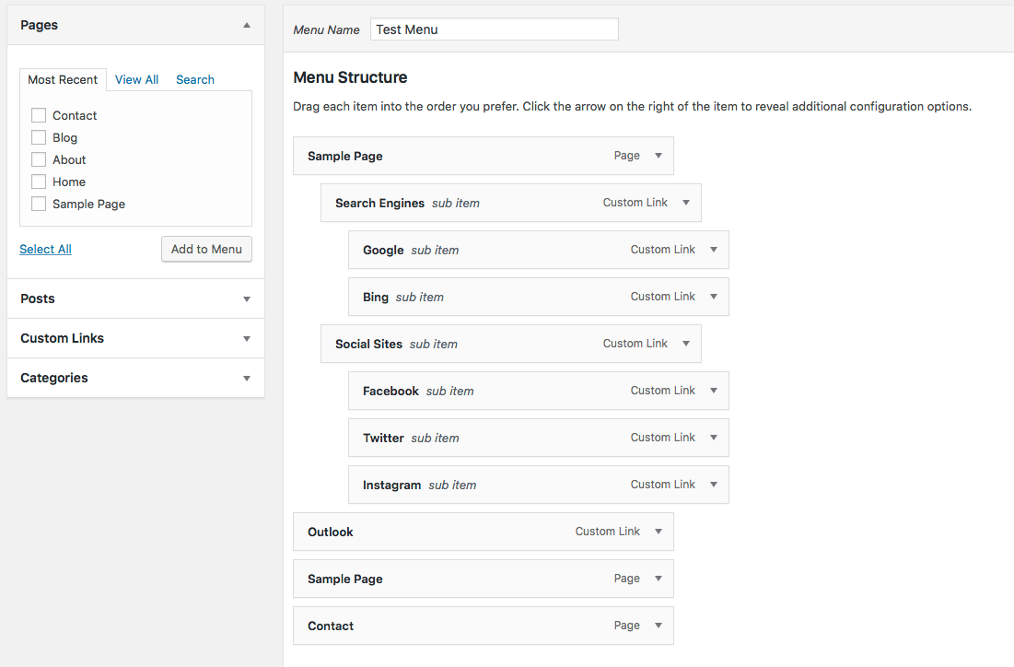Click the Menu Name text field
This screenshot has height=667, width=1014.
pyautogui.click(x=494, y=29)
